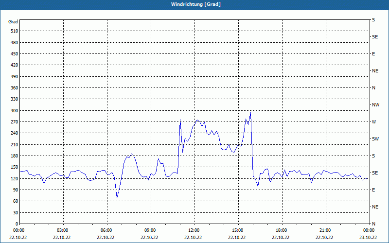Select the 18:00 time axis label
The image size is (389, 243).
click(x=282, y=230)
